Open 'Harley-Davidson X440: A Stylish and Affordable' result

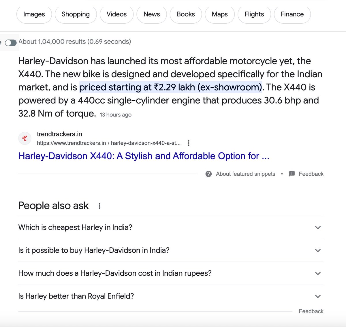[x=144, y=156]
